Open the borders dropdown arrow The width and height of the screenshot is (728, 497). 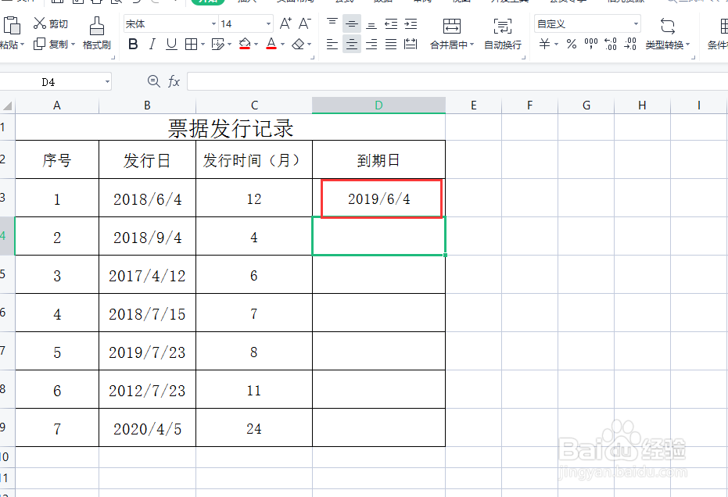coord(203,45)
